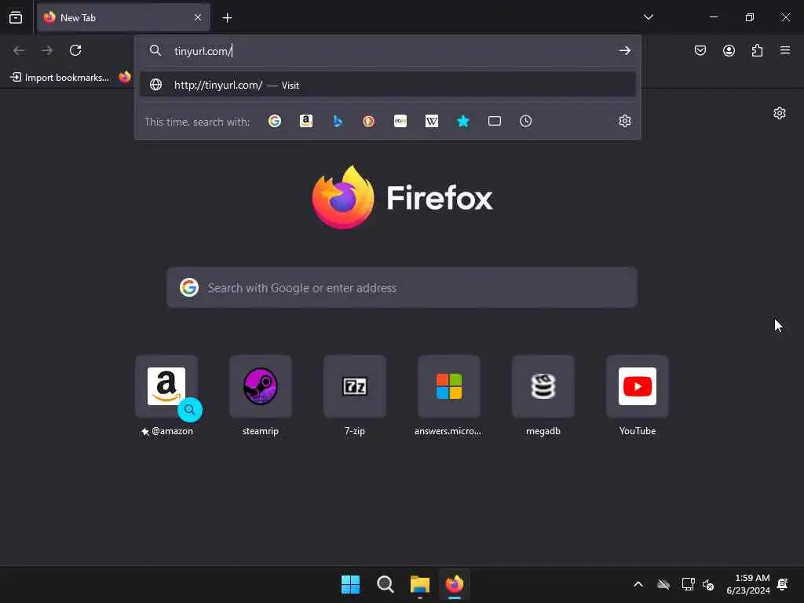The width and height of the screenshot is (804, 603).
Task: Click the go arrow in the address bar
Action: pos(624,50)
